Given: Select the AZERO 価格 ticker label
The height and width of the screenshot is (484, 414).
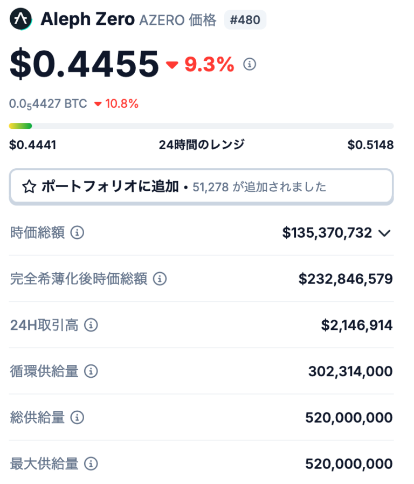Looking at the screenshot, I should tap(180, 20).
